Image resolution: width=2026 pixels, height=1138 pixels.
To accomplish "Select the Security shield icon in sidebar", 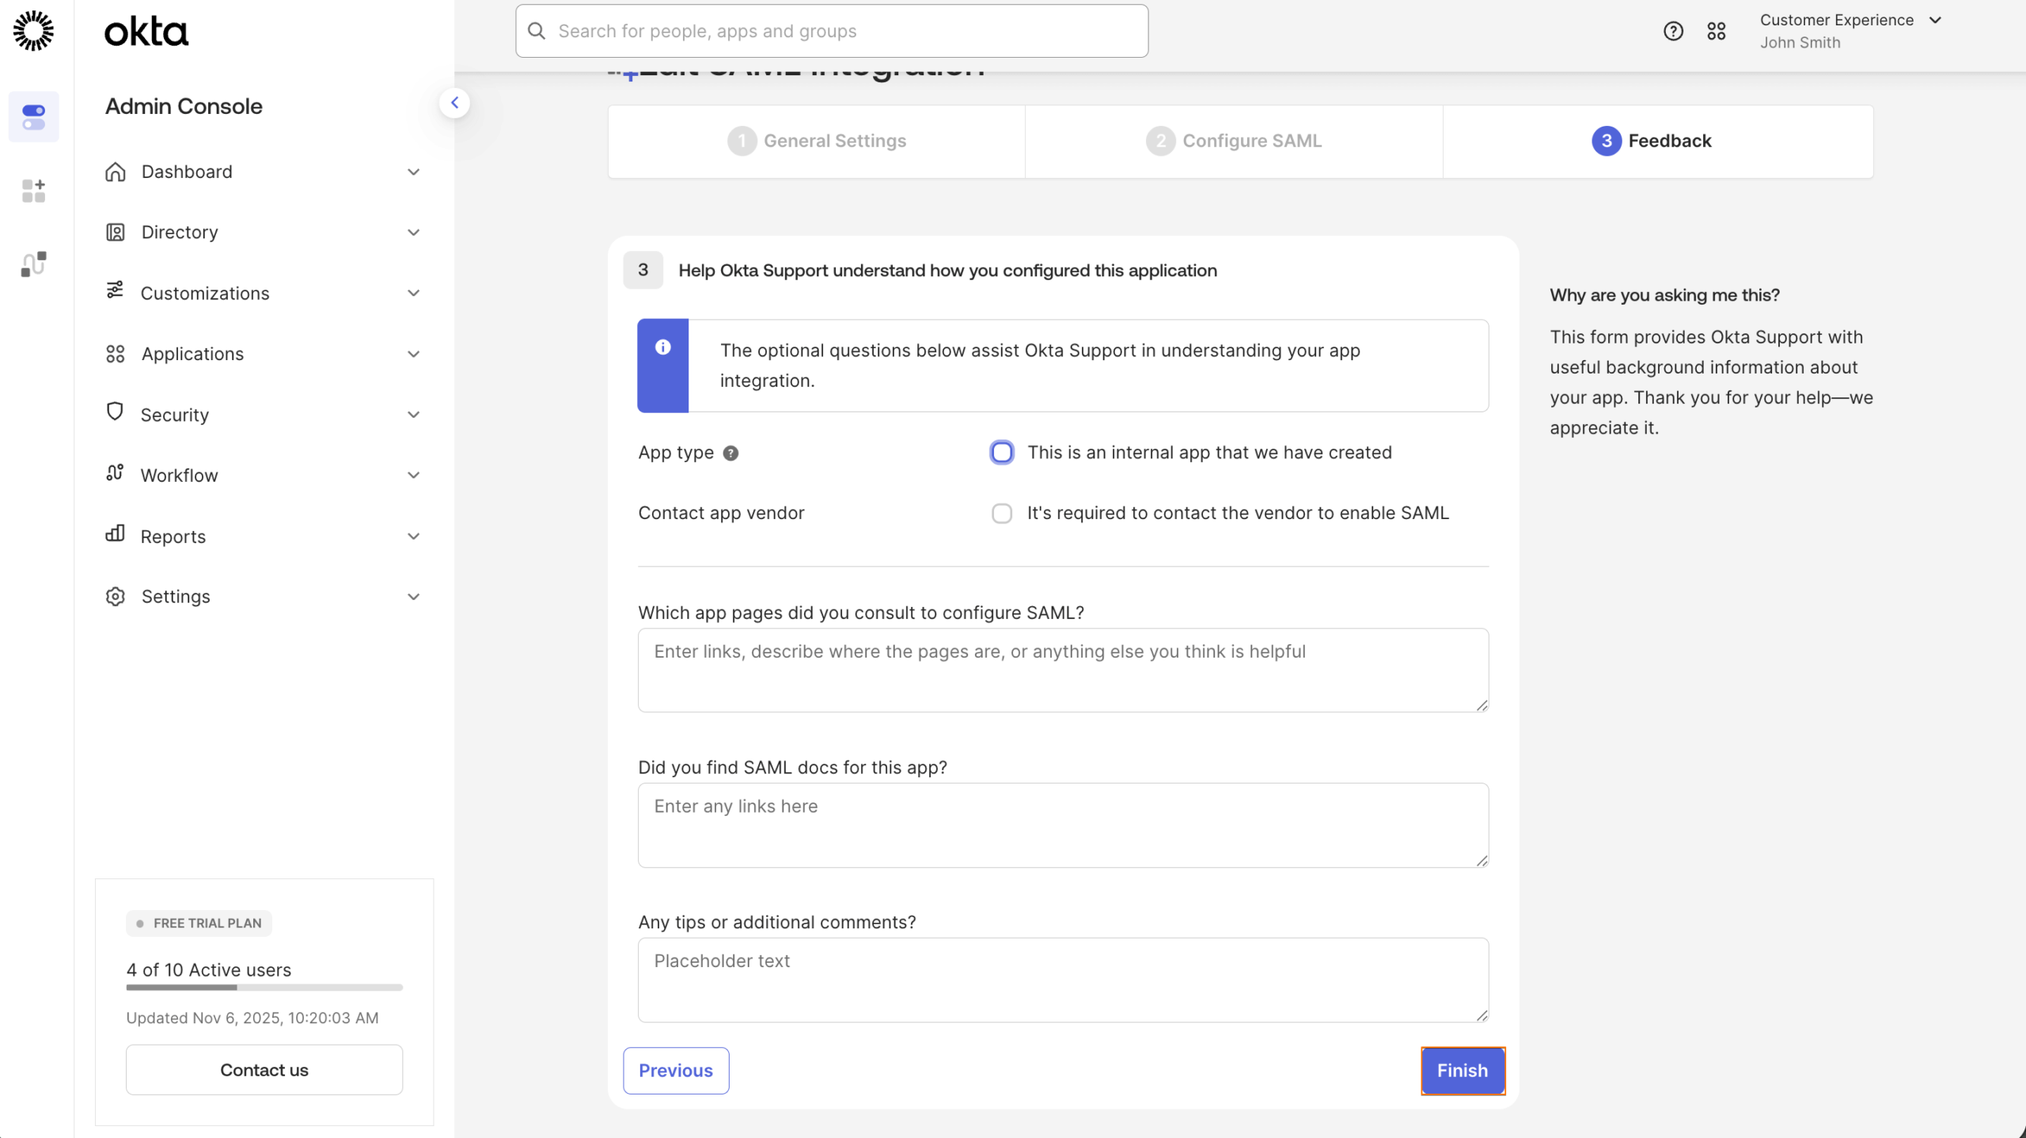I will point(116,414).
